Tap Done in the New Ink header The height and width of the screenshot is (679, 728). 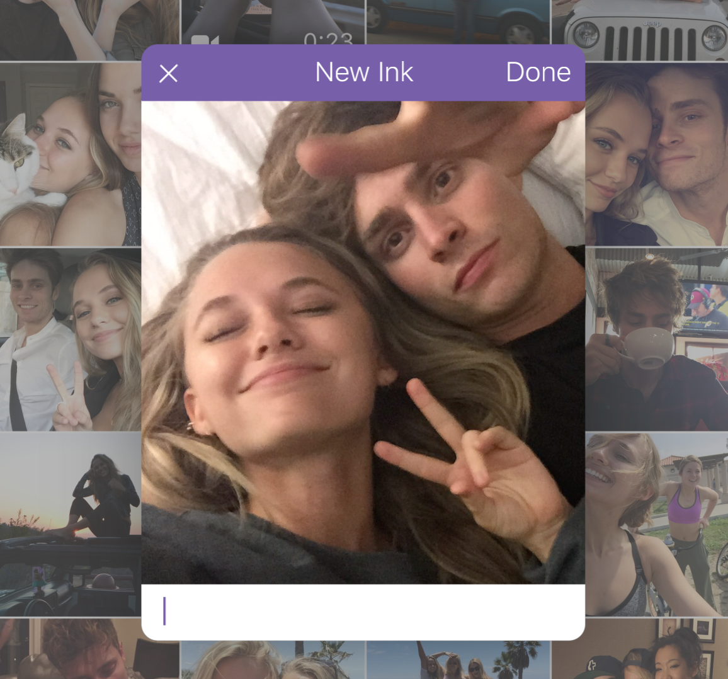click(538, 72)
